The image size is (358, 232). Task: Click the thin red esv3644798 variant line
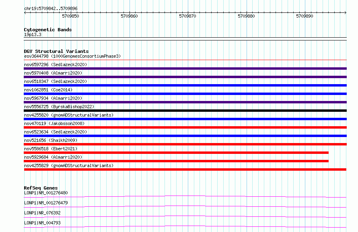click(x=185, y=60)
